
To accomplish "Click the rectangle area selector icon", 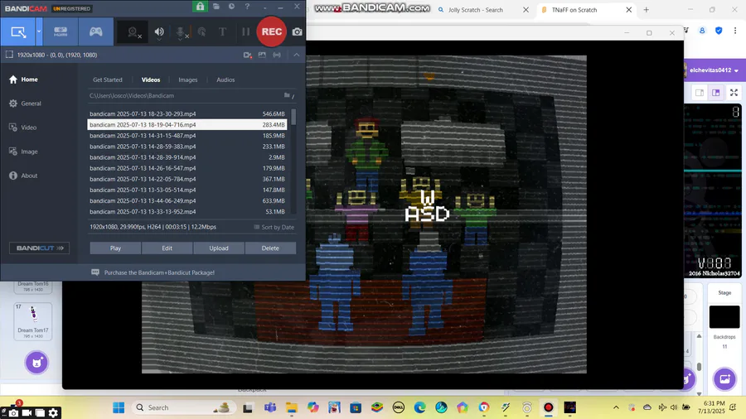I will click(9, 55).
